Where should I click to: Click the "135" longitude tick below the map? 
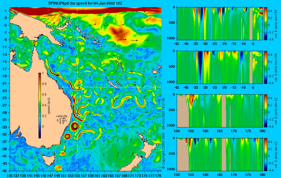click(x=10, y=176)
